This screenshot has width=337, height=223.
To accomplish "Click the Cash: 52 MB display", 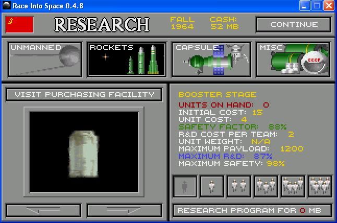I will [x=224, y=23].
